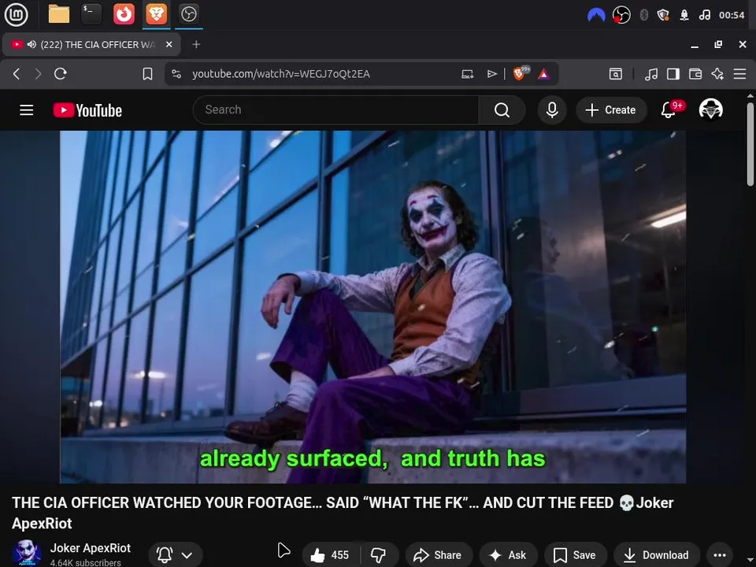756x567 pixels.
Task: Open the Brave playlist music note toolbar icon
Action: click(x=651, y=74)
